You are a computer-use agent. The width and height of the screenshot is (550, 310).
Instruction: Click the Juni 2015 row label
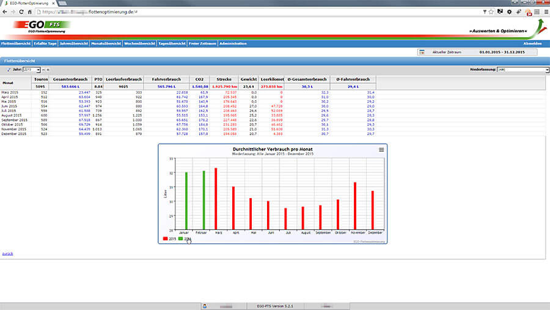click(x=9, y=106)
